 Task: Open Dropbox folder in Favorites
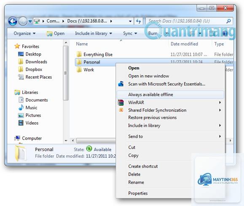(34, 69)
